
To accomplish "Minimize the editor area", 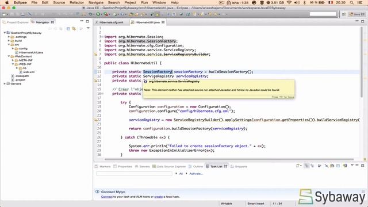I will (x=357, y=21).
